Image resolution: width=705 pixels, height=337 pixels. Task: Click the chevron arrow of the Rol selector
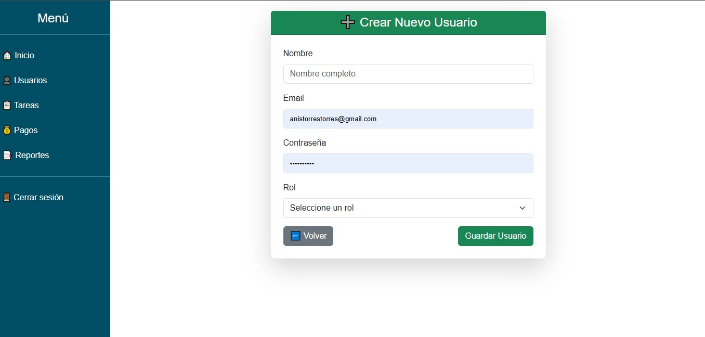pyautogui.click(x=523, y=208)
